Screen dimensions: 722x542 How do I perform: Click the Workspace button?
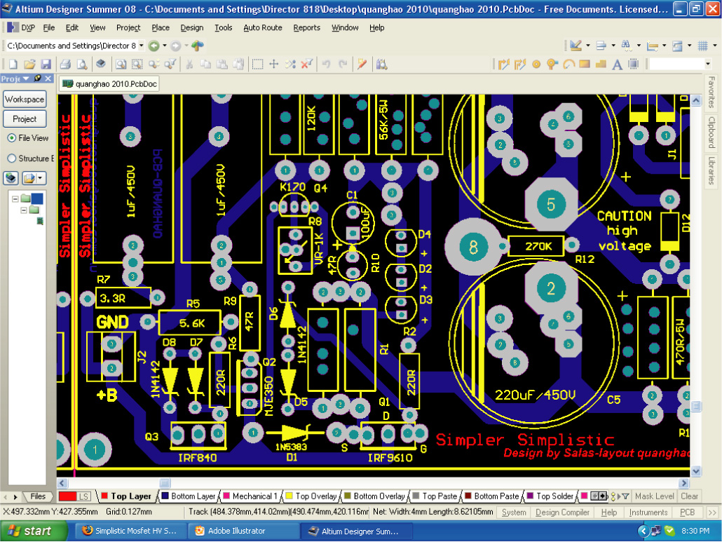[25, 99]
